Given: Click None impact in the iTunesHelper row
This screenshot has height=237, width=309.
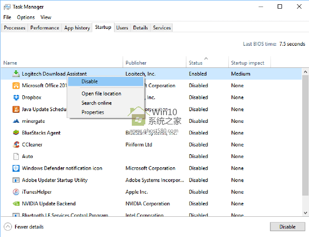Looking at the screenshot, I should [237, 192].
